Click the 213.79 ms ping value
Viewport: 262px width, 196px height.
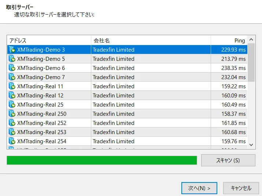pos(233,59)
